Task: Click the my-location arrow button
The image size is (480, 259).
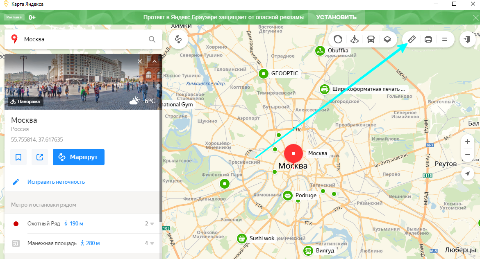Action: pos(467,173)
